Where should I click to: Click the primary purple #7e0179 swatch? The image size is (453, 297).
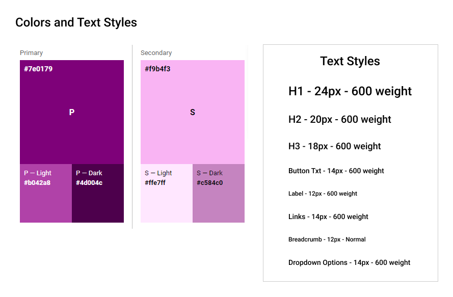[71, 92]
